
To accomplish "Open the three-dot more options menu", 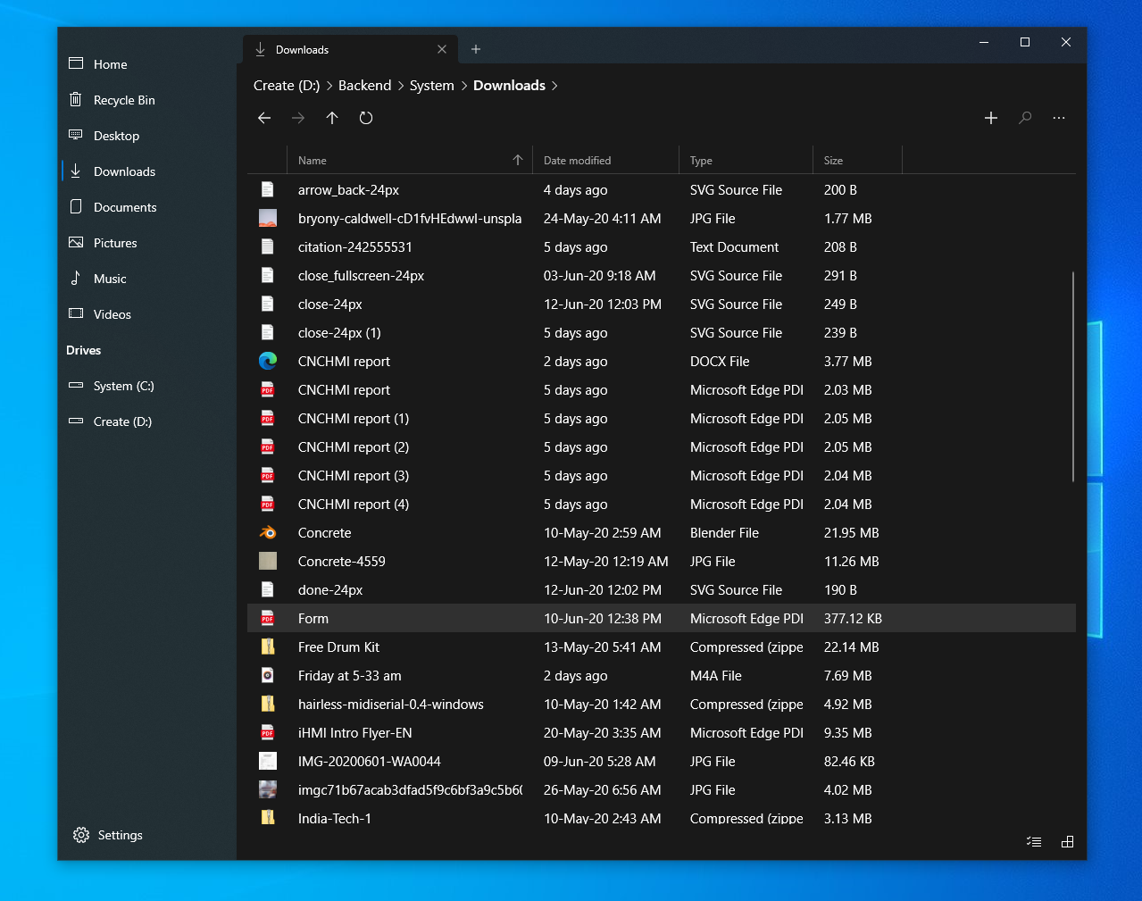I will click(x=1059, y=118).
